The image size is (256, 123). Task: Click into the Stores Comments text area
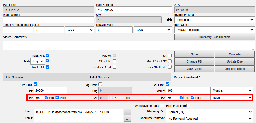[x=128, y=46]
